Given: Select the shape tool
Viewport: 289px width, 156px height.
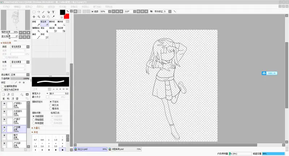Looking at the screenshot, I should pyautogui.click(x=48, y=12).
